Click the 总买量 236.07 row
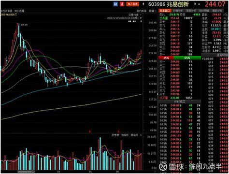Screen dimensions: 229x174 pyautogui.click(x=180, y=98)
